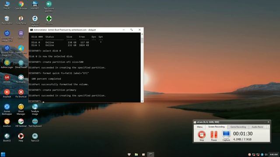Click the Help lifebuoy desktop icon
This screenshot has width=280, height=157.
tap(21, 137)
